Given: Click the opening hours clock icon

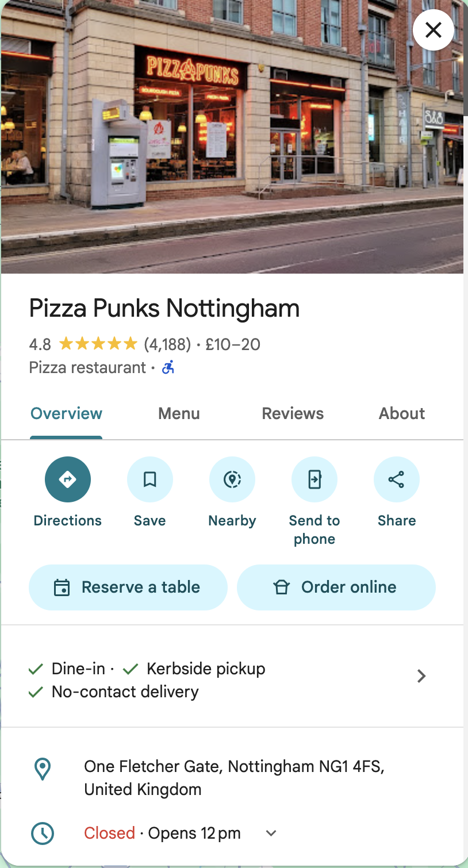Looking at the screenshot, I should click(x=43, y=833).
